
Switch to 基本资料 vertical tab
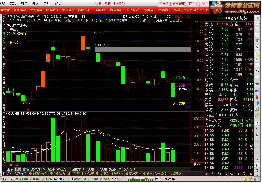click(x=4, y=54)
